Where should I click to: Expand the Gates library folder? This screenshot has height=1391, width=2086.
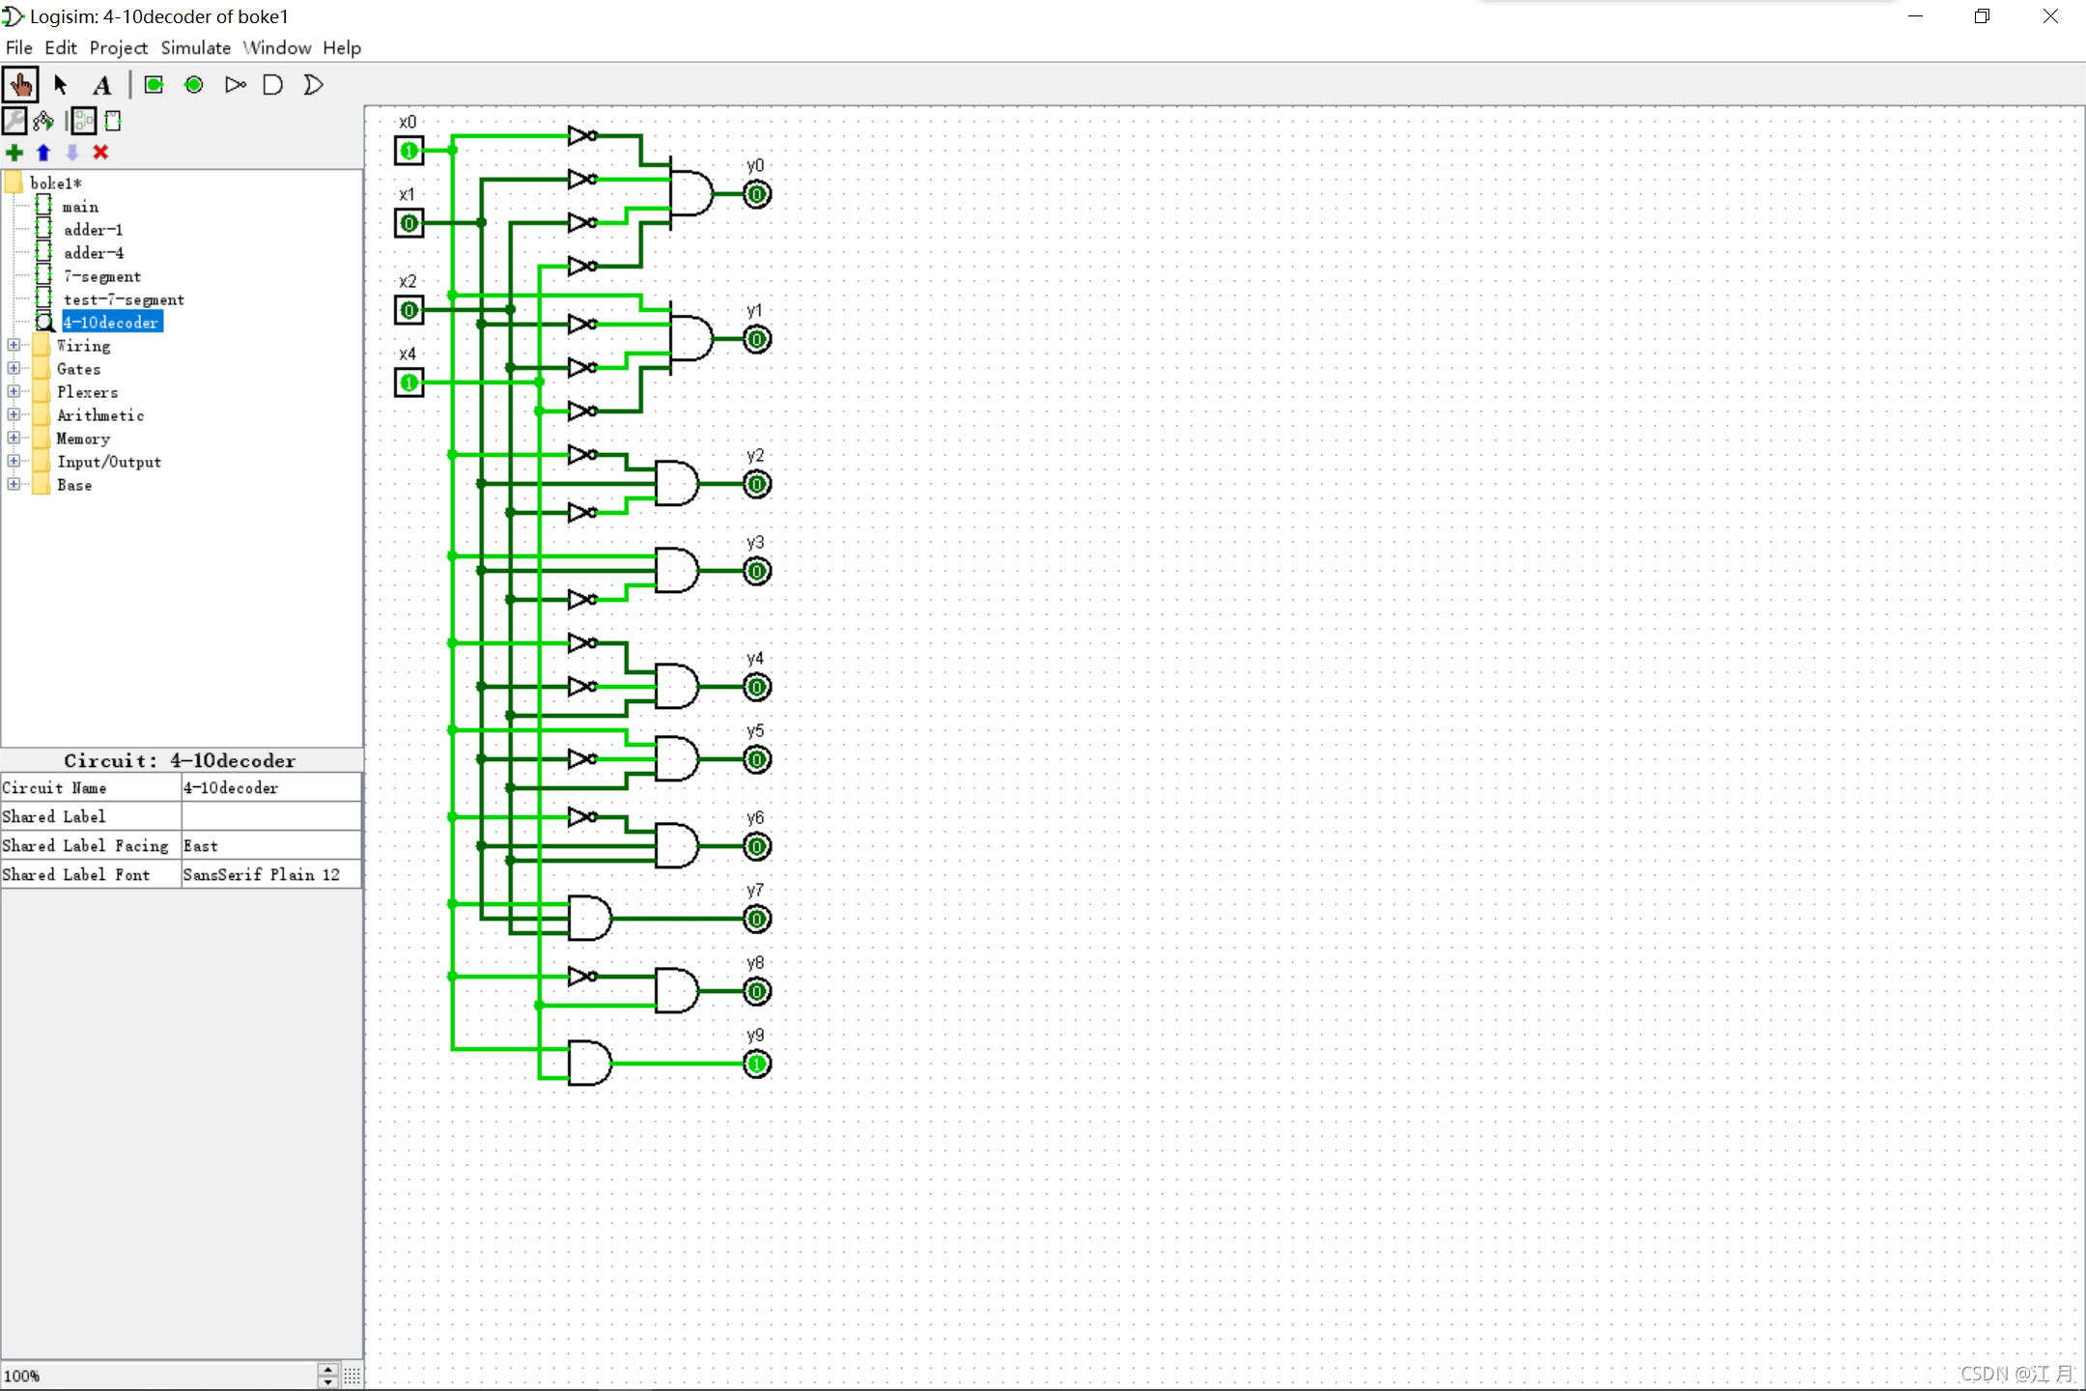14,368
